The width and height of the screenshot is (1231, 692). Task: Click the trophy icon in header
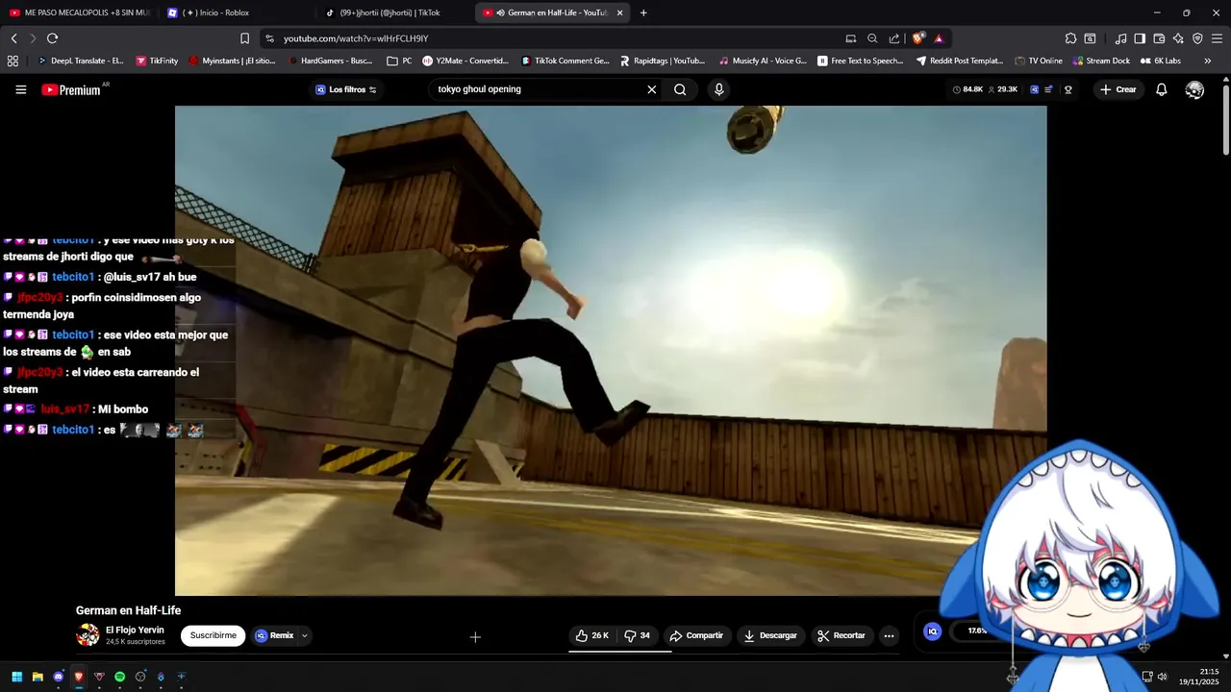(x=1068, y=89)
